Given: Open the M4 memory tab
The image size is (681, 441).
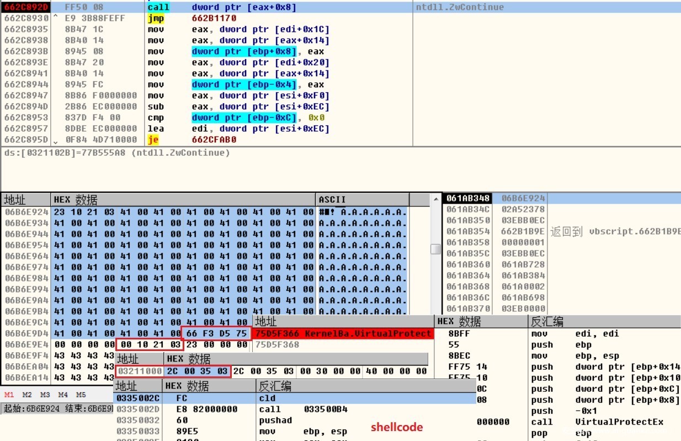Looking at the screenshot, I should [x=63, y=395].
